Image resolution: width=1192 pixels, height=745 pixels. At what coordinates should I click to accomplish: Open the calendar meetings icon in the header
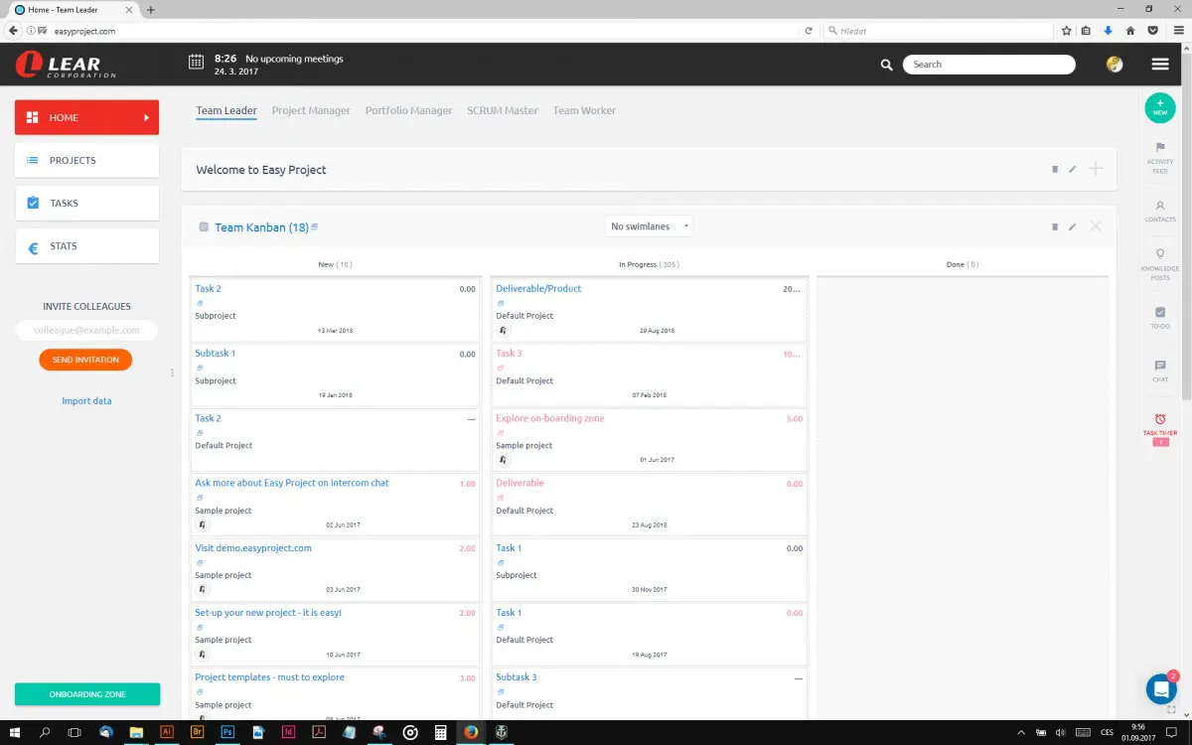(196, 63)
